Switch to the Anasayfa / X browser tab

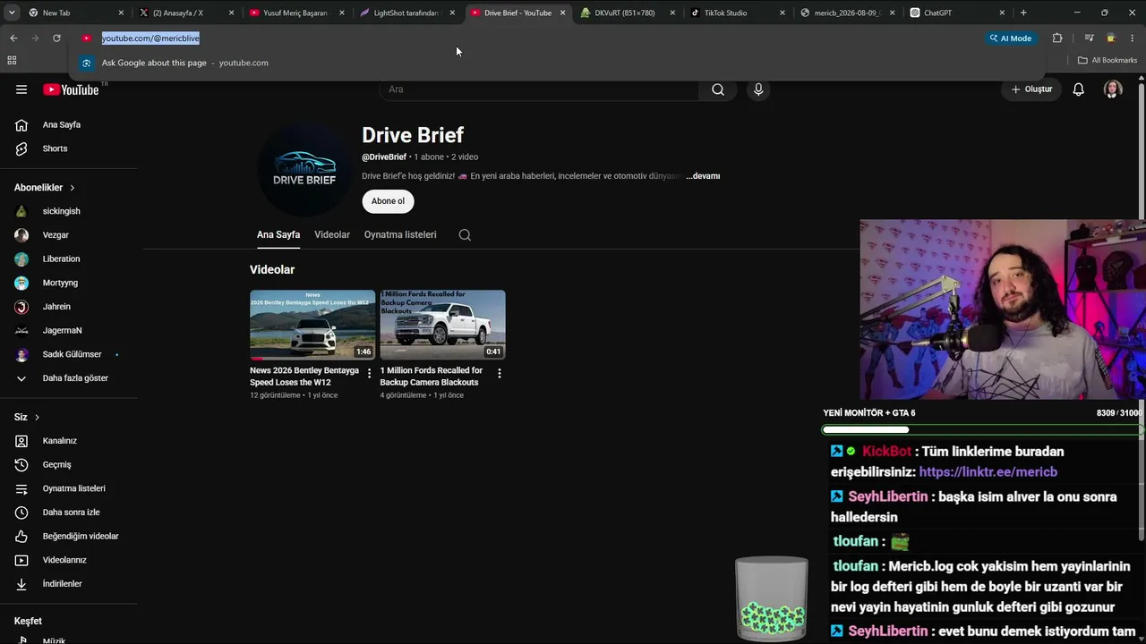pyautogui.click(x=185, y=13)
